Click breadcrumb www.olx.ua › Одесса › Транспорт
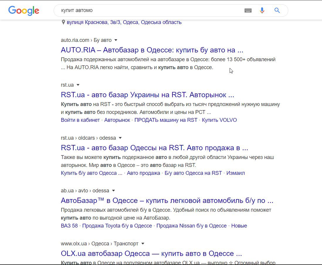 point(100,244)
